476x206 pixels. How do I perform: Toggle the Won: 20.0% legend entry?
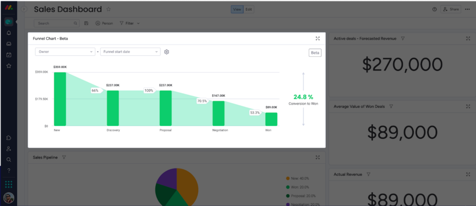tap(298, 187)
